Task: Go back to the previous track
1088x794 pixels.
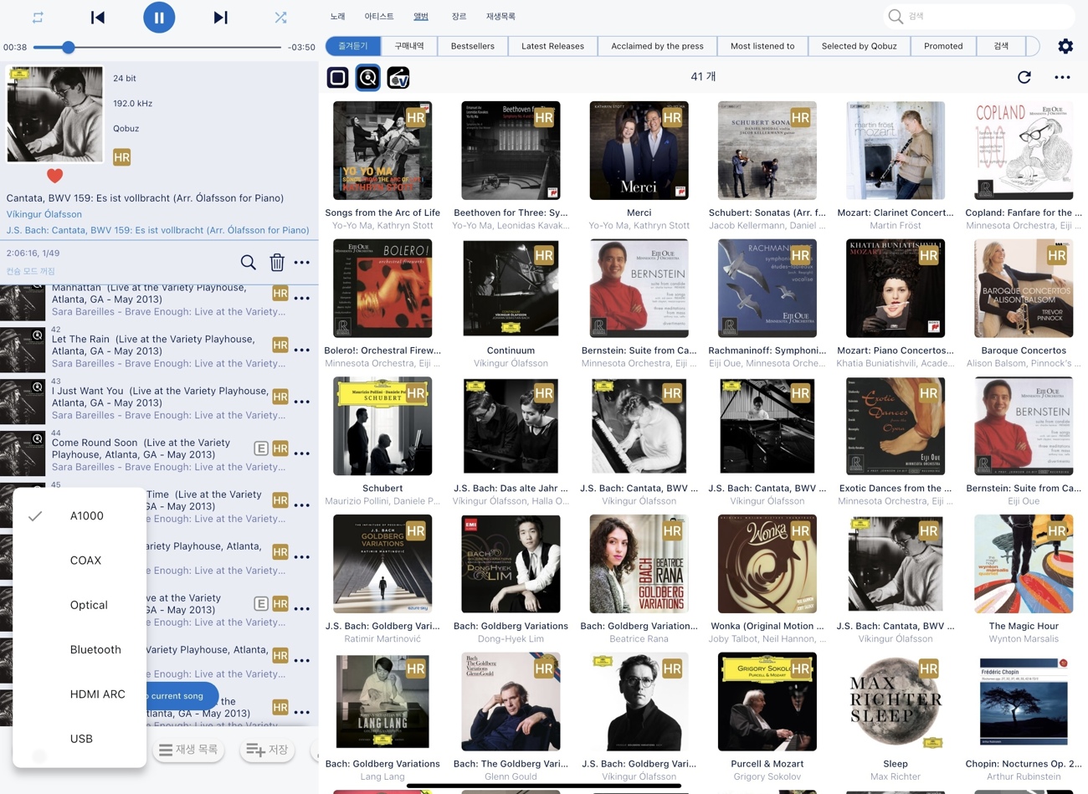Action: point(98,18)
